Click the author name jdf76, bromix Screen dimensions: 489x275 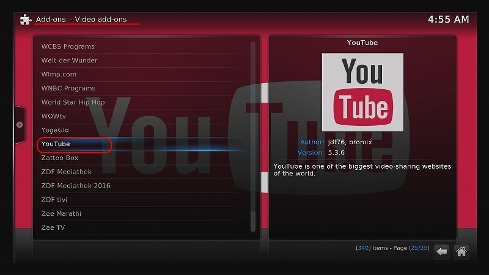point(350,142)
